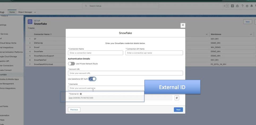Open the favorites list dropdown arrow
Viewport: 256px width, 125px height.
227,6
